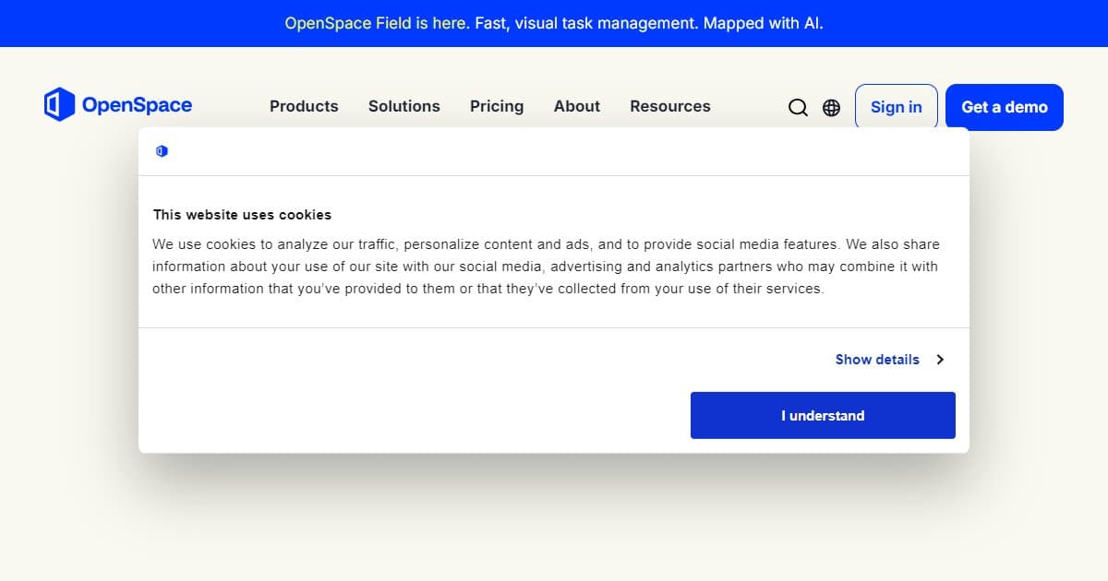
Task: Select Pricing in the navigation
Action: [497, 107]
